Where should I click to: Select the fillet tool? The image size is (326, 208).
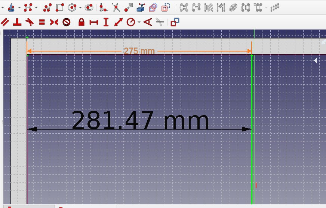click(103, 8)
